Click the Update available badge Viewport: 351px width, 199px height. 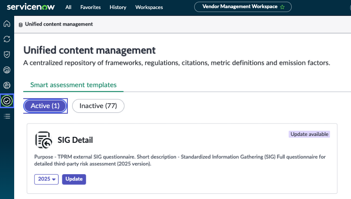(x=309, y=134)
